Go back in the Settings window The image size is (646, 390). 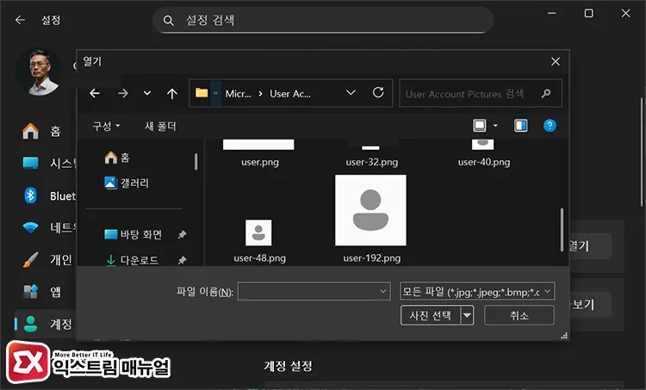pyautogui.click(x=20, y=20)
